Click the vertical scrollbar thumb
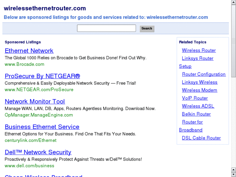The image size is (236, 177). point(234,41)
